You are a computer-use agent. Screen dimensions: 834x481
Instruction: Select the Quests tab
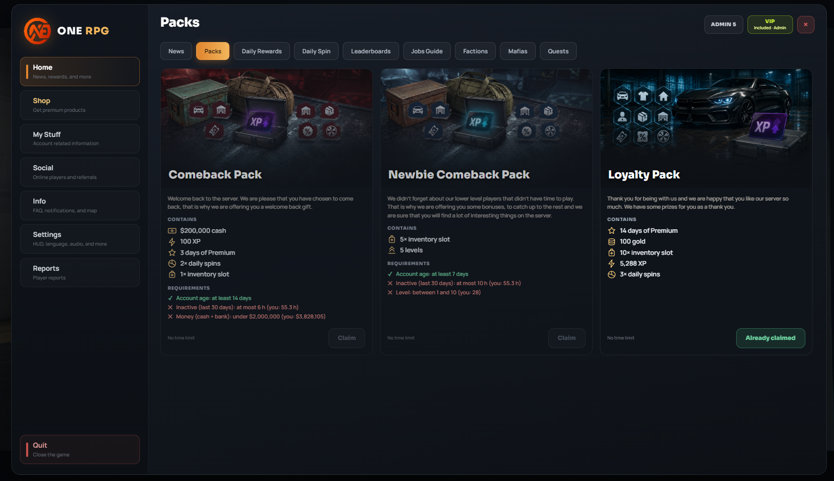558,51
